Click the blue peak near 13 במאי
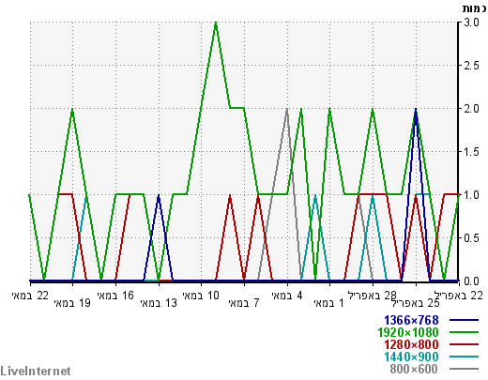488x380 pixels. [x=159, y=196]
